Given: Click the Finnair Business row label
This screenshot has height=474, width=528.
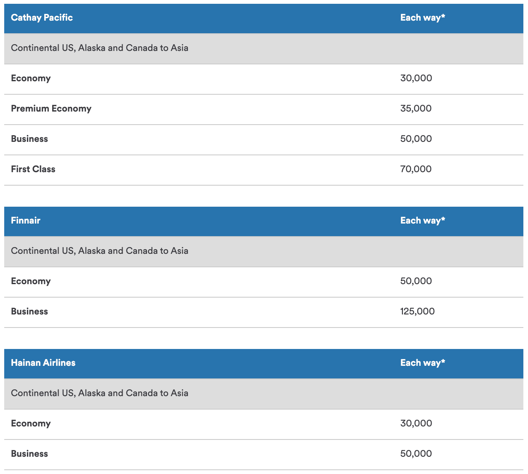Looking at the screenshot, I should point(29,312).
